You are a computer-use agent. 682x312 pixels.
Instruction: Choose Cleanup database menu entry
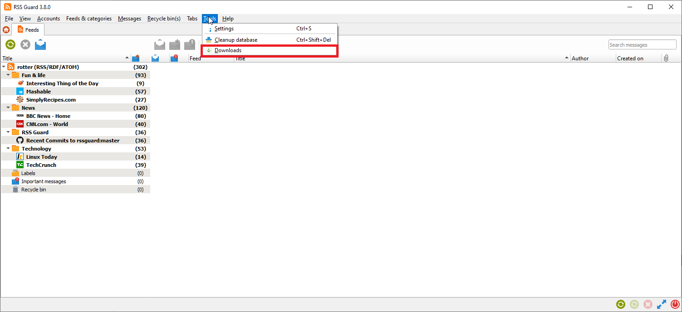pos(236,40)
